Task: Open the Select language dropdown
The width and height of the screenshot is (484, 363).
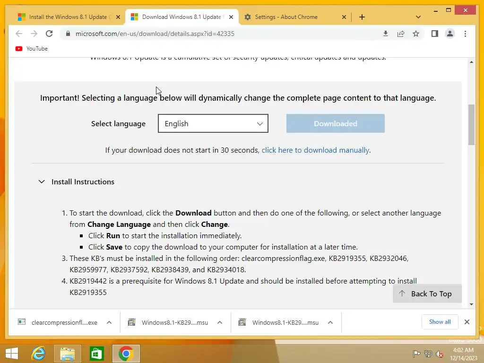Action: click(x=213, y=123)
